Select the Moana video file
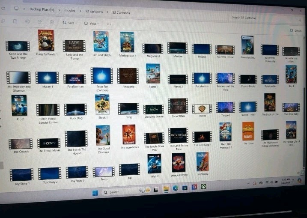 202,49
